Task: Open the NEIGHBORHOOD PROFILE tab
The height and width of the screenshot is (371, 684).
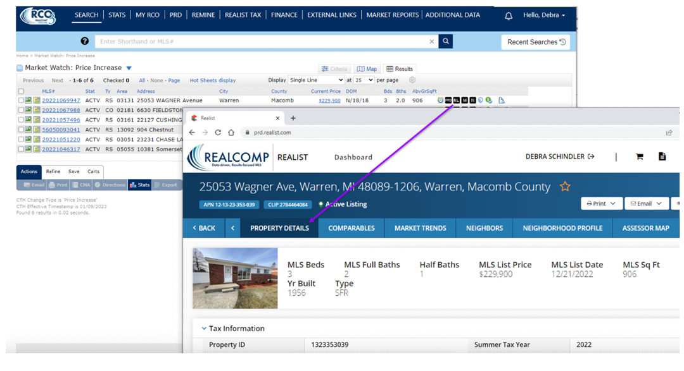Action: pos(563,228)
